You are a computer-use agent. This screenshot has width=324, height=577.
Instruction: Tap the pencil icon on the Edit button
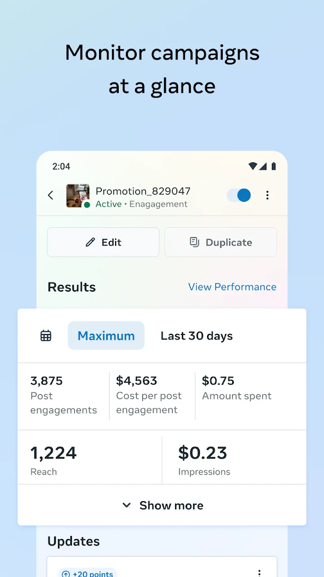point(90,243)
